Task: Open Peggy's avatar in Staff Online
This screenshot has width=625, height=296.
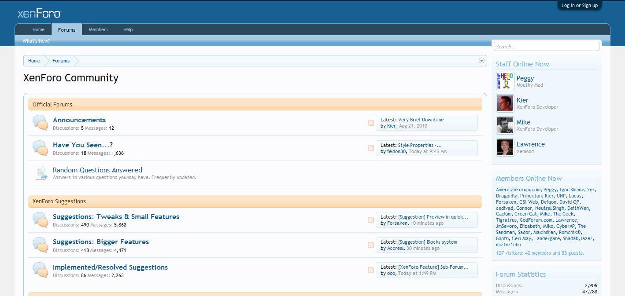Action: pyautogui.click(x=505, y=81)
